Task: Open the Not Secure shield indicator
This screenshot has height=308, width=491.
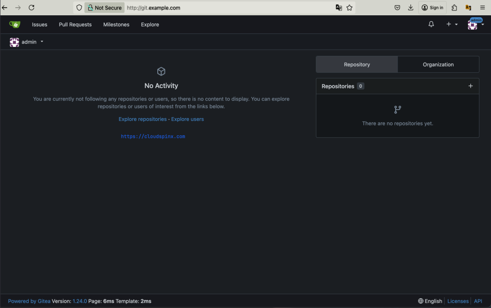Action: (105, 8)
